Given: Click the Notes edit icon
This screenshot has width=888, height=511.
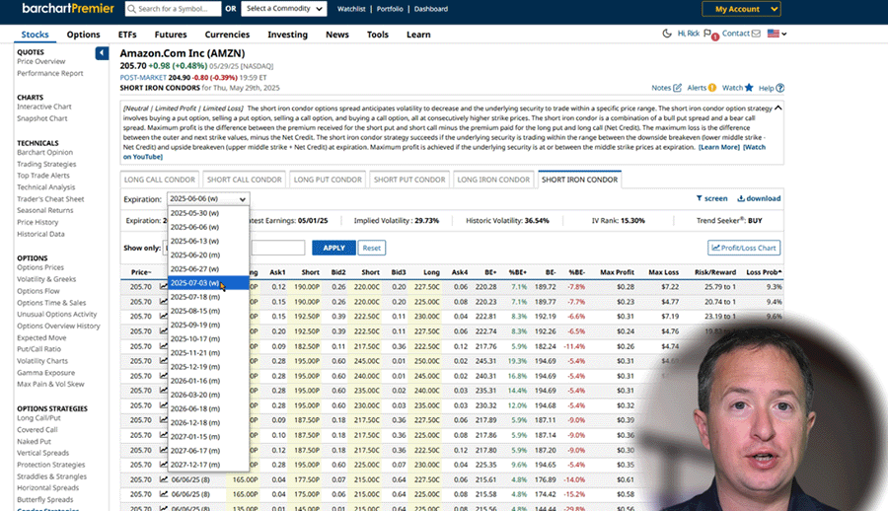Looking at the screenshot, I should [x=677, y=88].
